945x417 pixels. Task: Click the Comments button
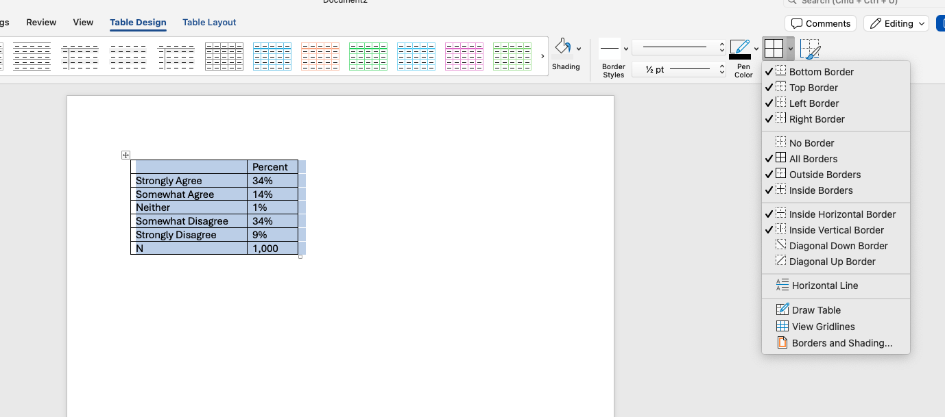tap(820, 23)
